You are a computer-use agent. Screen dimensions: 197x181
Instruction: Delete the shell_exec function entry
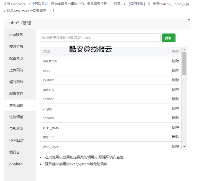[x=175, y=127]
